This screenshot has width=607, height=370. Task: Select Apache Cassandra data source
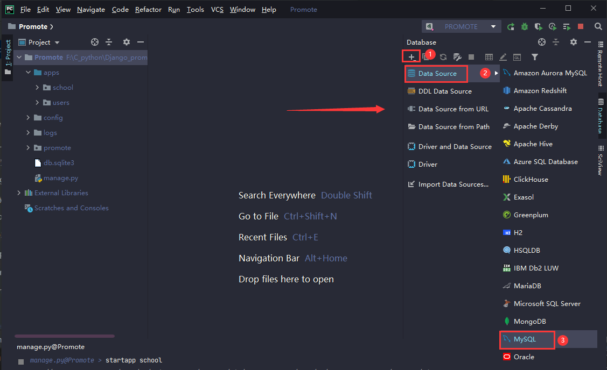tap(548, 109)
